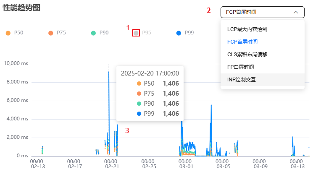Click the 2,000 ms y-axis label
The width and height of the screenshot is (313, 172).
click(x=17, y=137)
